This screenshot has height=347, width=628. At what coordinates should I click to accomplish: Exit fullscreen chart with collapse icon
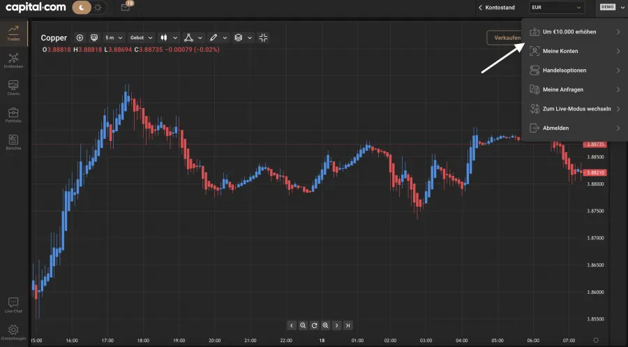click(263, 38)
